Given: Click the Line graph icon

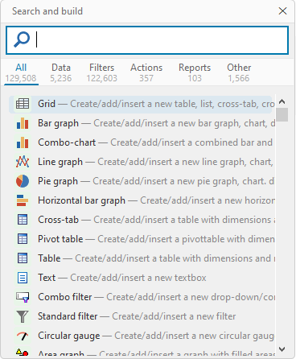Looking at the screenshot, I should 23,162.
